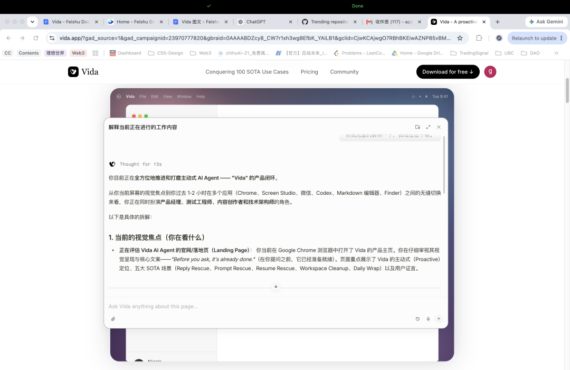This screenshot has width=570, height=370.
Task: Open the Home - Google Drive bookmark
Action: [x=417, y=53]
